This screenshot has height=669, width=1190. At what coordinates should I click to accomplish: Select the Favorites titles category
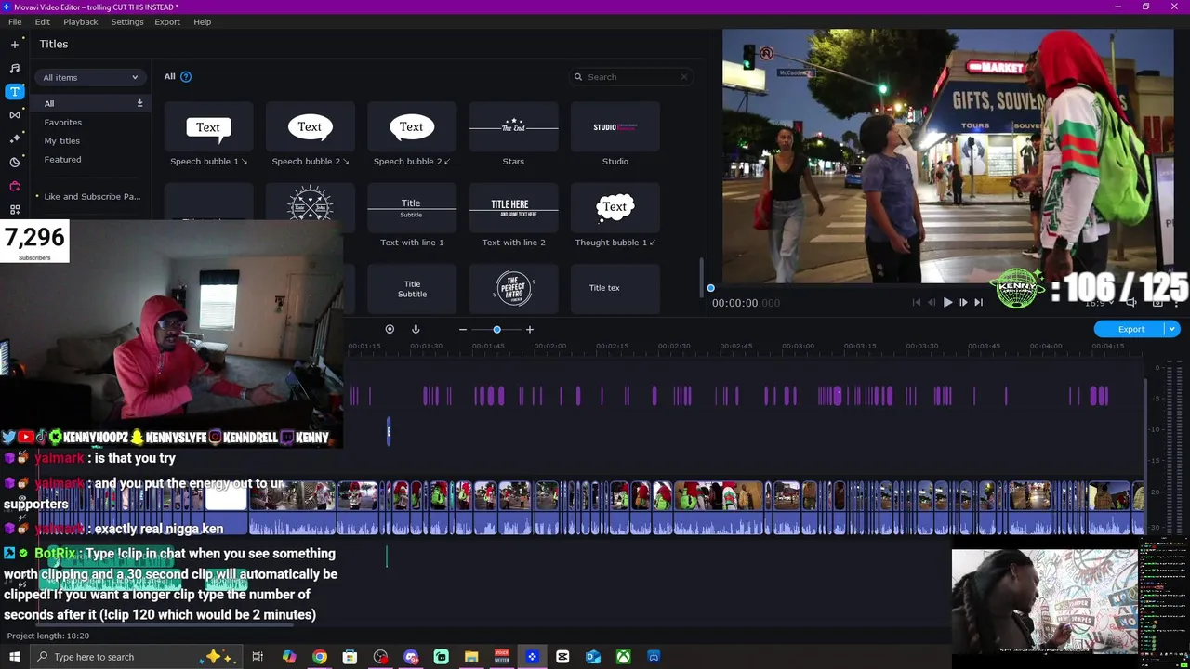pyautogui.click(x=63, y=122)
